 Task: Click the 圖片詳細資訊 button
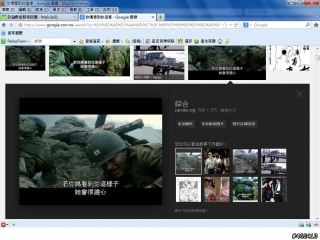click(x=244, y=124)
